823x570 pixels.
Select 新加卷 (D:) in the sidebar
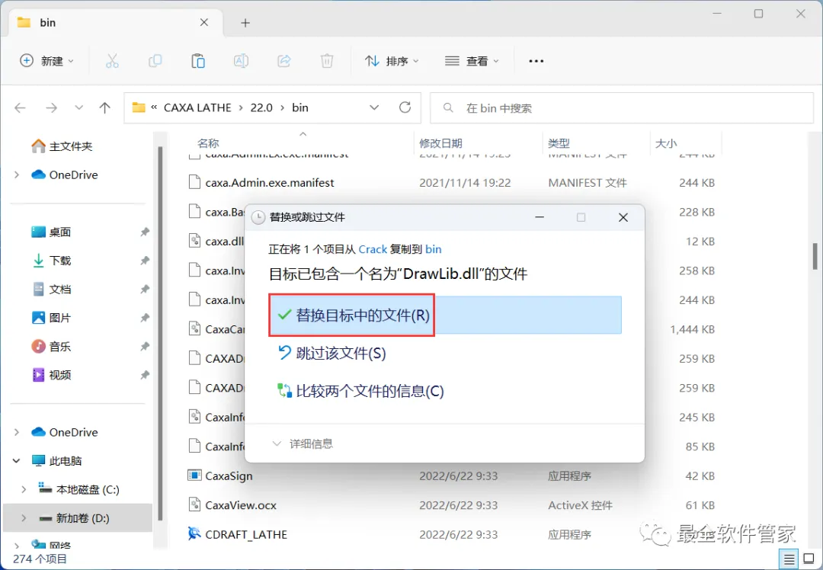point(78,518)
